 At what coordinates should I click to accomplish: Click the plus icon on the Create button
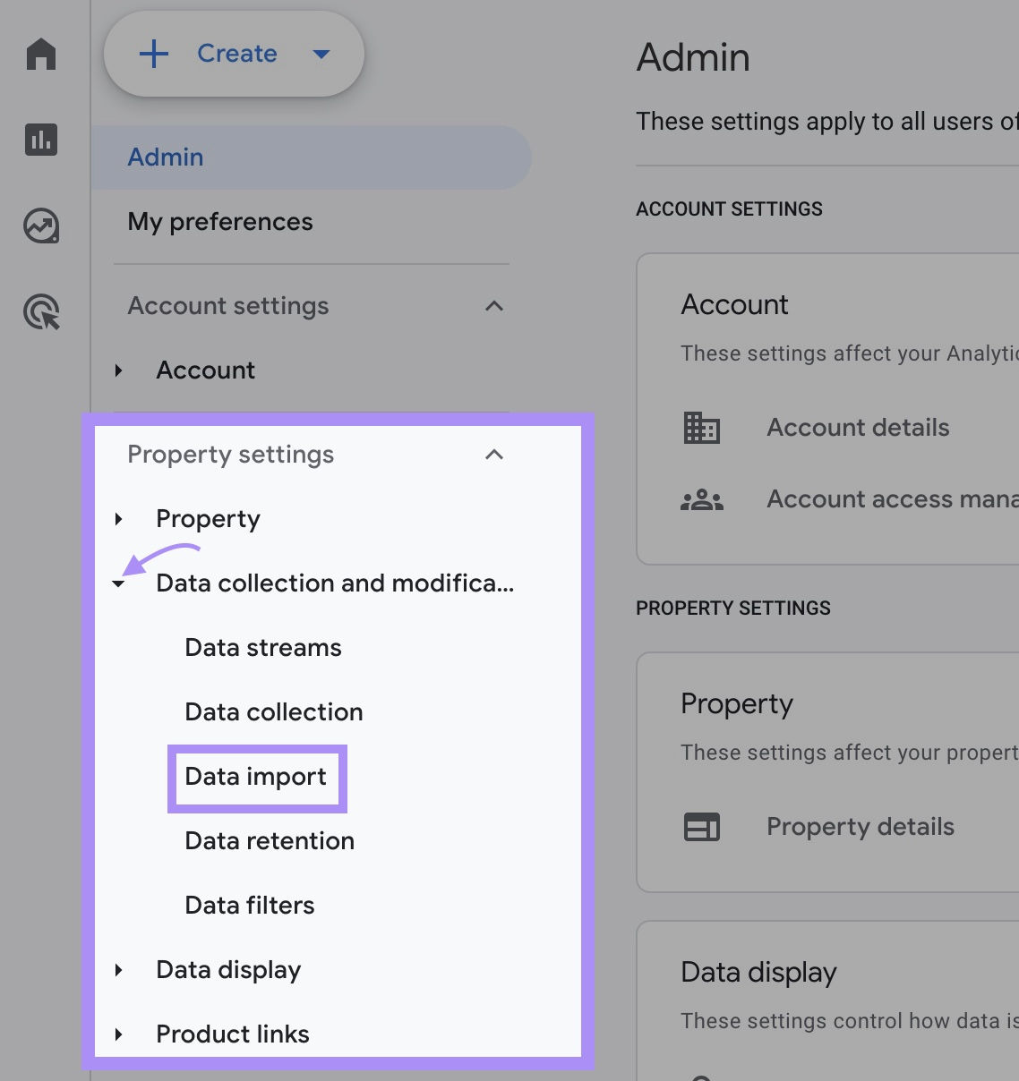pos(154,54)
